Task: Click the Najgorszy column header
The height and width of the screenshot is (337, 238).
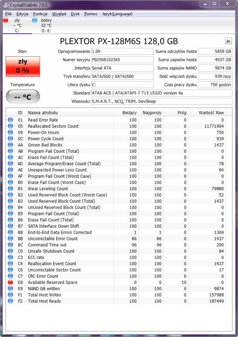Action: pos(151,112)
